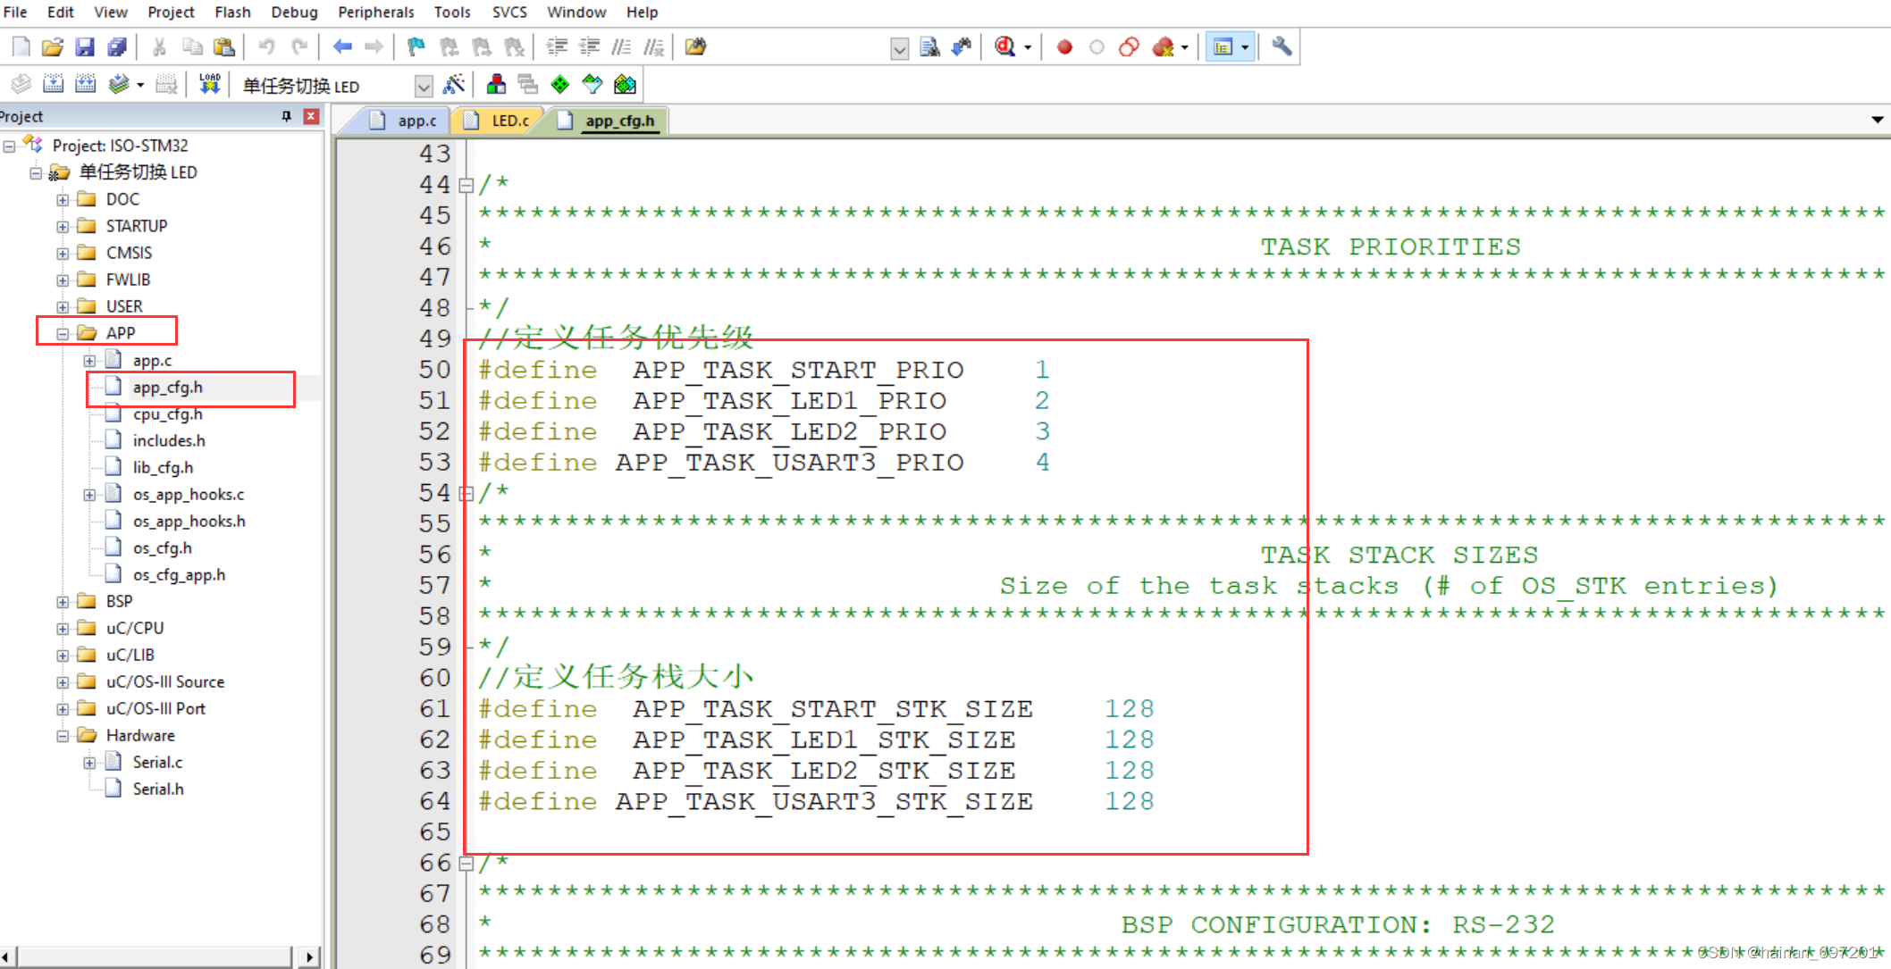Open the Pack Installer icon
The width and height of the screenshot is (1891, 969).
tap(626, 85)
